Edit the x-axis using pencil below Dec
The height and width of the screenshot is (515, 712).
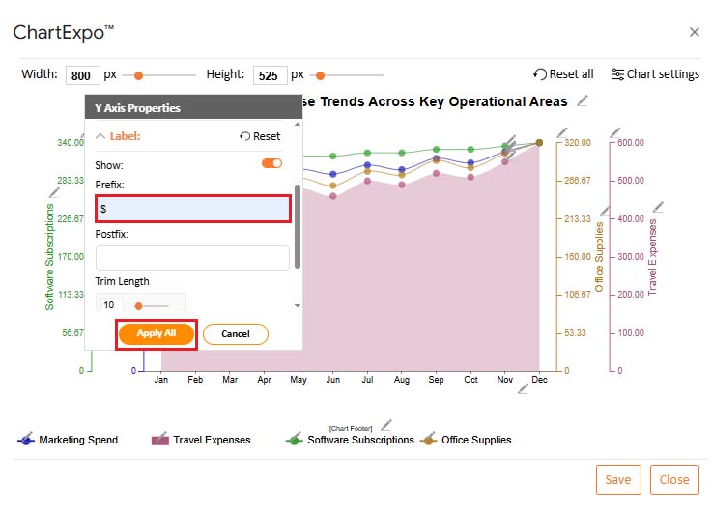pyautogui.click(x=523, y=388)
